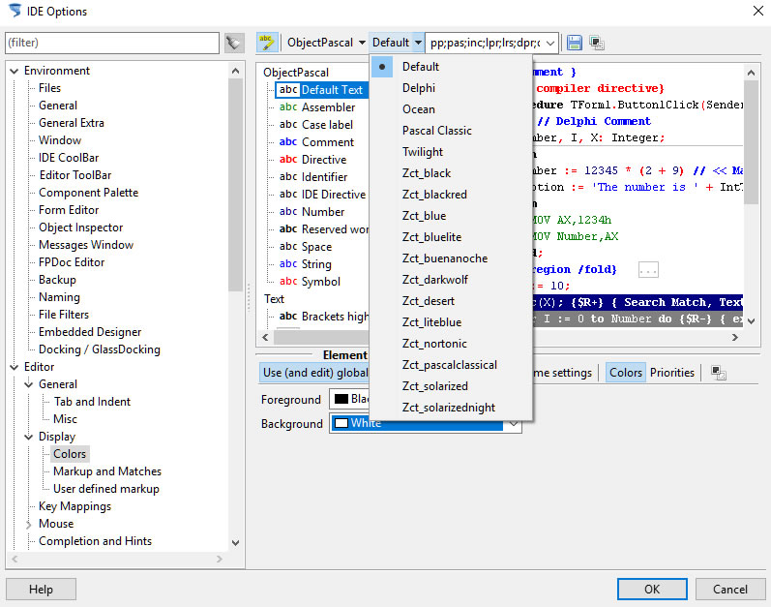Switch to the Priorities tab
Viewport: 771px width, 607px height.
(x=671, y=373)
